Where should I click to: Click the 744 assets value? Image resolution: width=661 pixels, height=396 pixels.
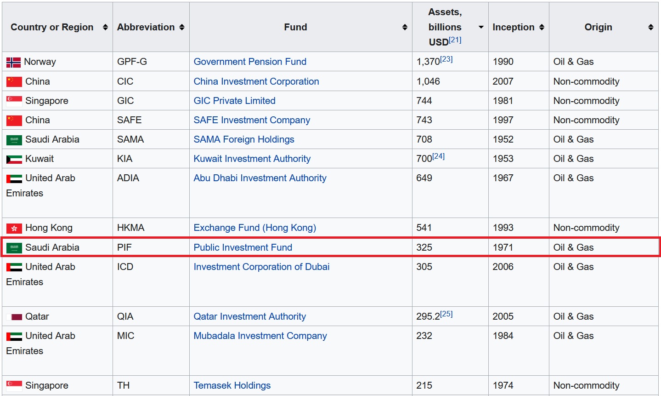pyautogui.click(x=424, y=101)
